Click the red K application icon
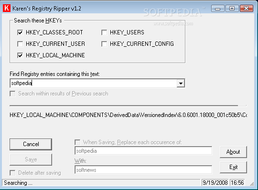Image resolution: width=258 pixels, height=190 pixels. tap(7, 8)
